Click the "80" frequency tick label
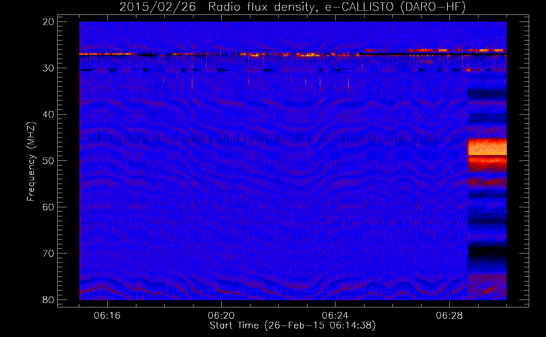546x337 pixels. [x=49, y=300]
